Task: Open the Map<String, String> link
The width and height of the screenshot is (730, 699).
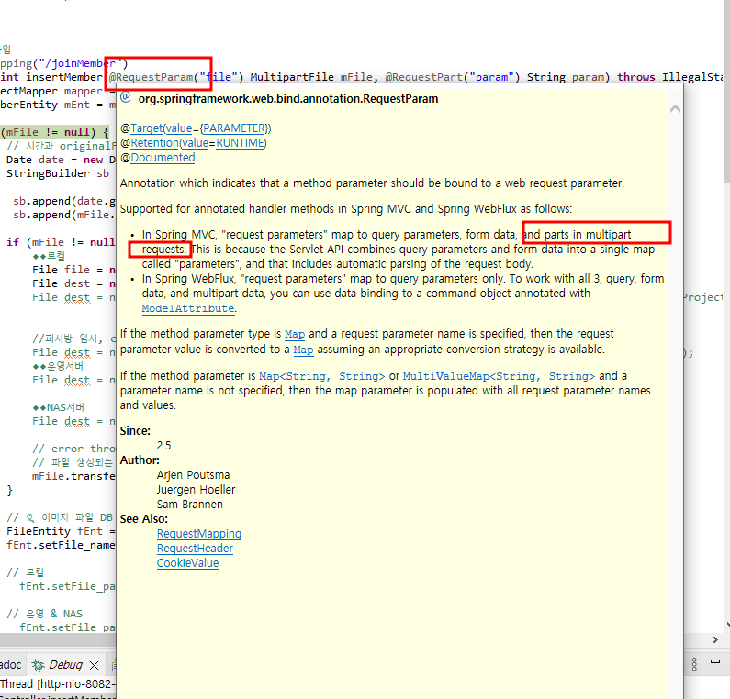Action: (x=322, y=376)
